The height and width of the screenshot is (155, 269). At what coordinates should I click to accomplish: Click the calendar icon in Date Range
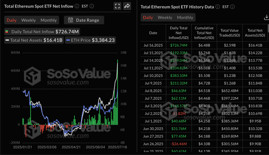click(x=70, y=20)
